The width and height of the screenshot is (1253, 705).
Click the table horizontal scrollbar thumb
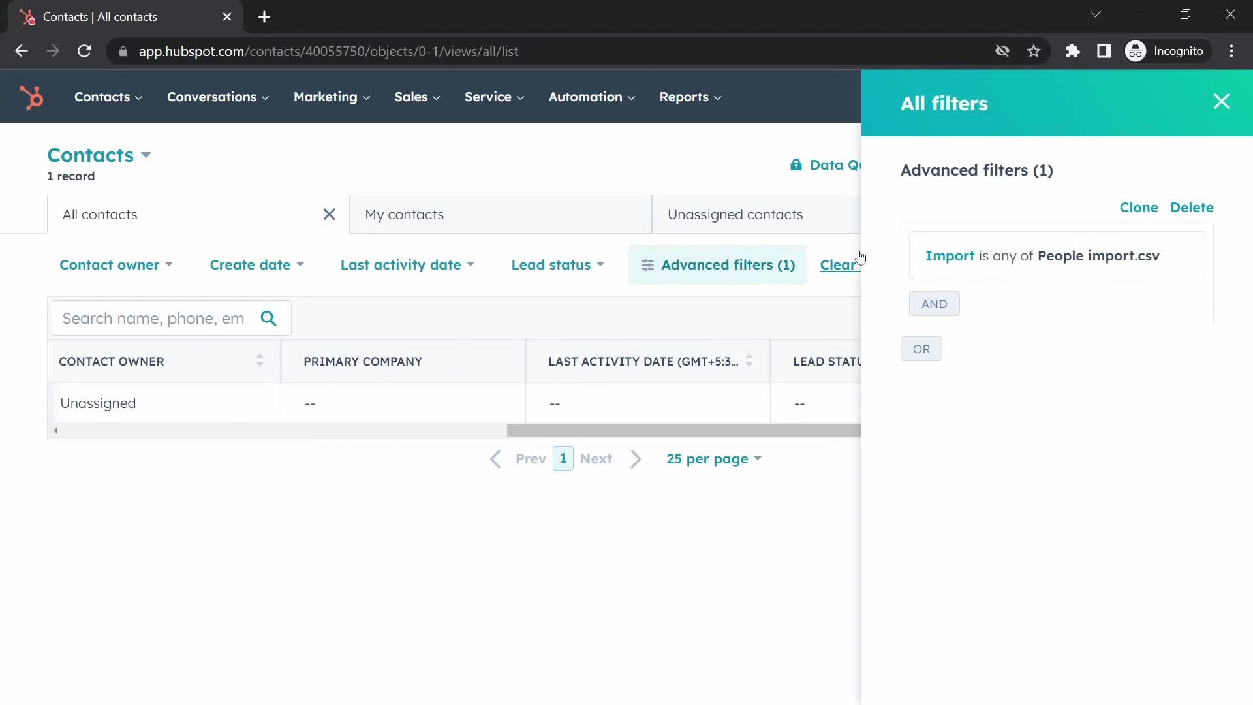(x=684, y=431)
